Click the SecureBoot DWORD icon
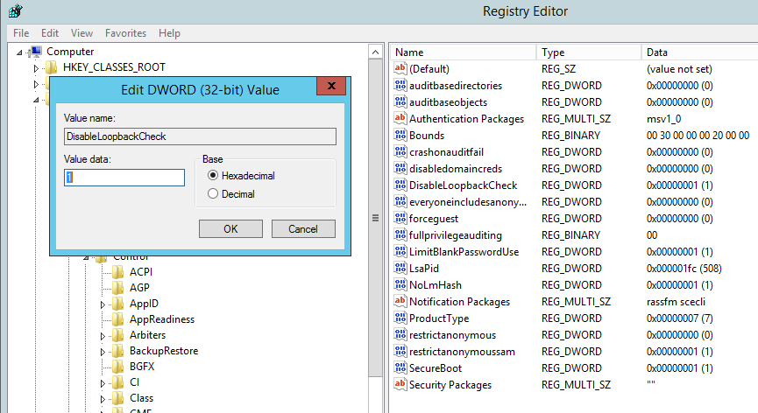The width and height of the screenshot is (758, 413). coord(400,368)
